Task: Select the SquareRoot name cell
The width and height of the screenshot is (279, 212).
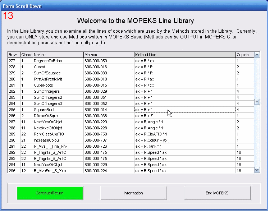Action: click(x=58, y=110)
